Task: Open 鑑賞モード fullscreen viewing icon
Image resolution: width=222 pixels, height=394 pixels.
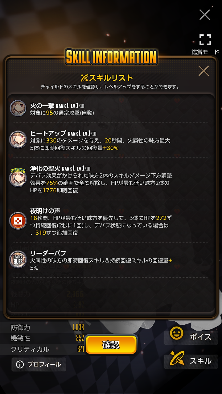Action: pos(205,40)
